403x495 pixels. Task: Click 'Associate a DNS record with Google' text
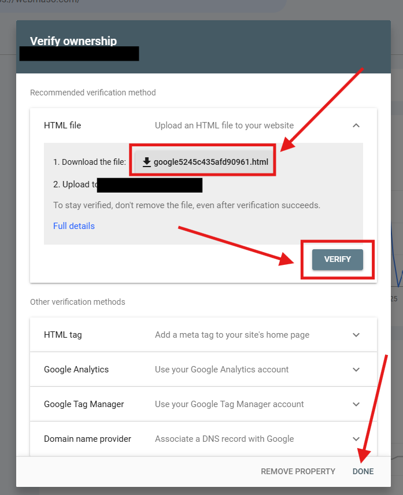[224, 439]
